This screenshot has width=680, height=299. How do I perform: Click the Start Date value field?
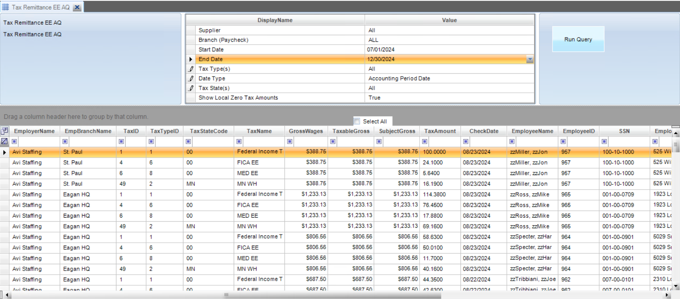click(x=449, y=49)
